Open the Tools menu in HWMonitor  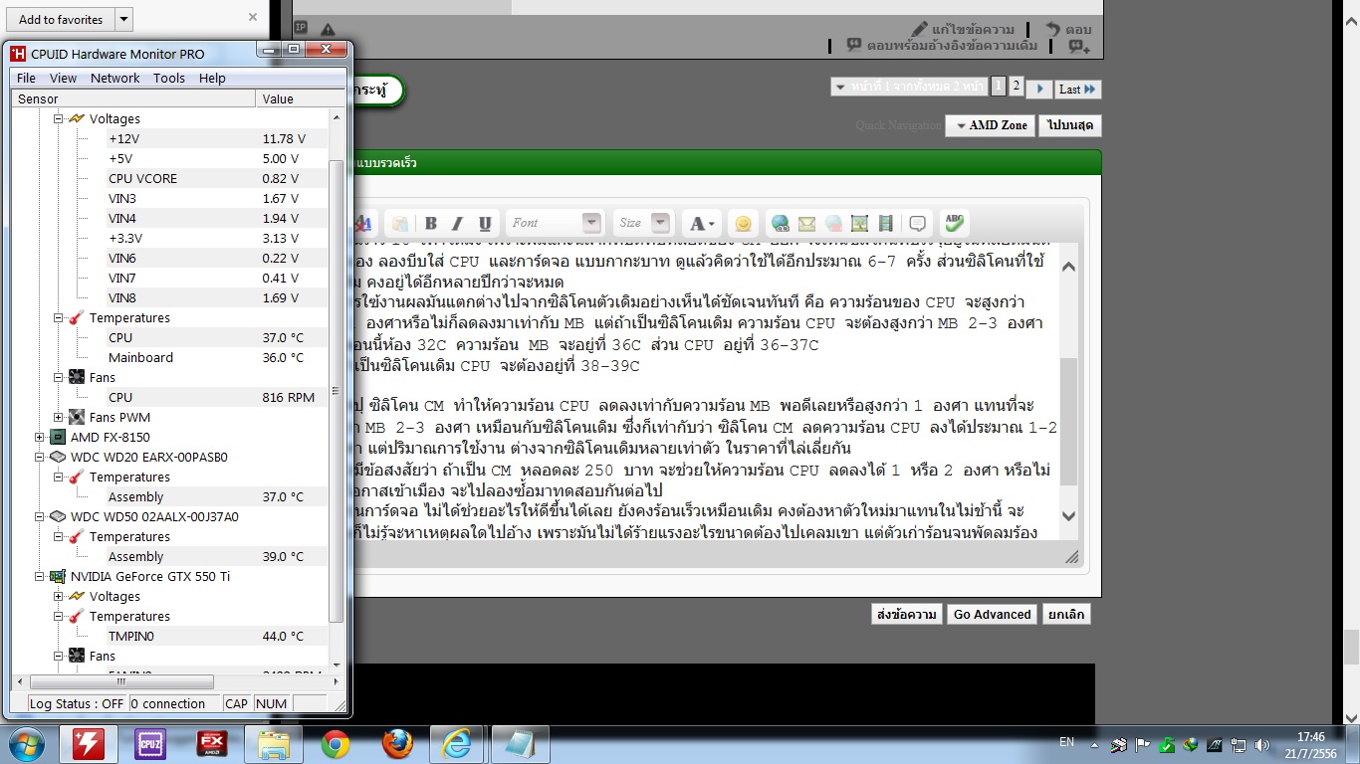(169, 78)
